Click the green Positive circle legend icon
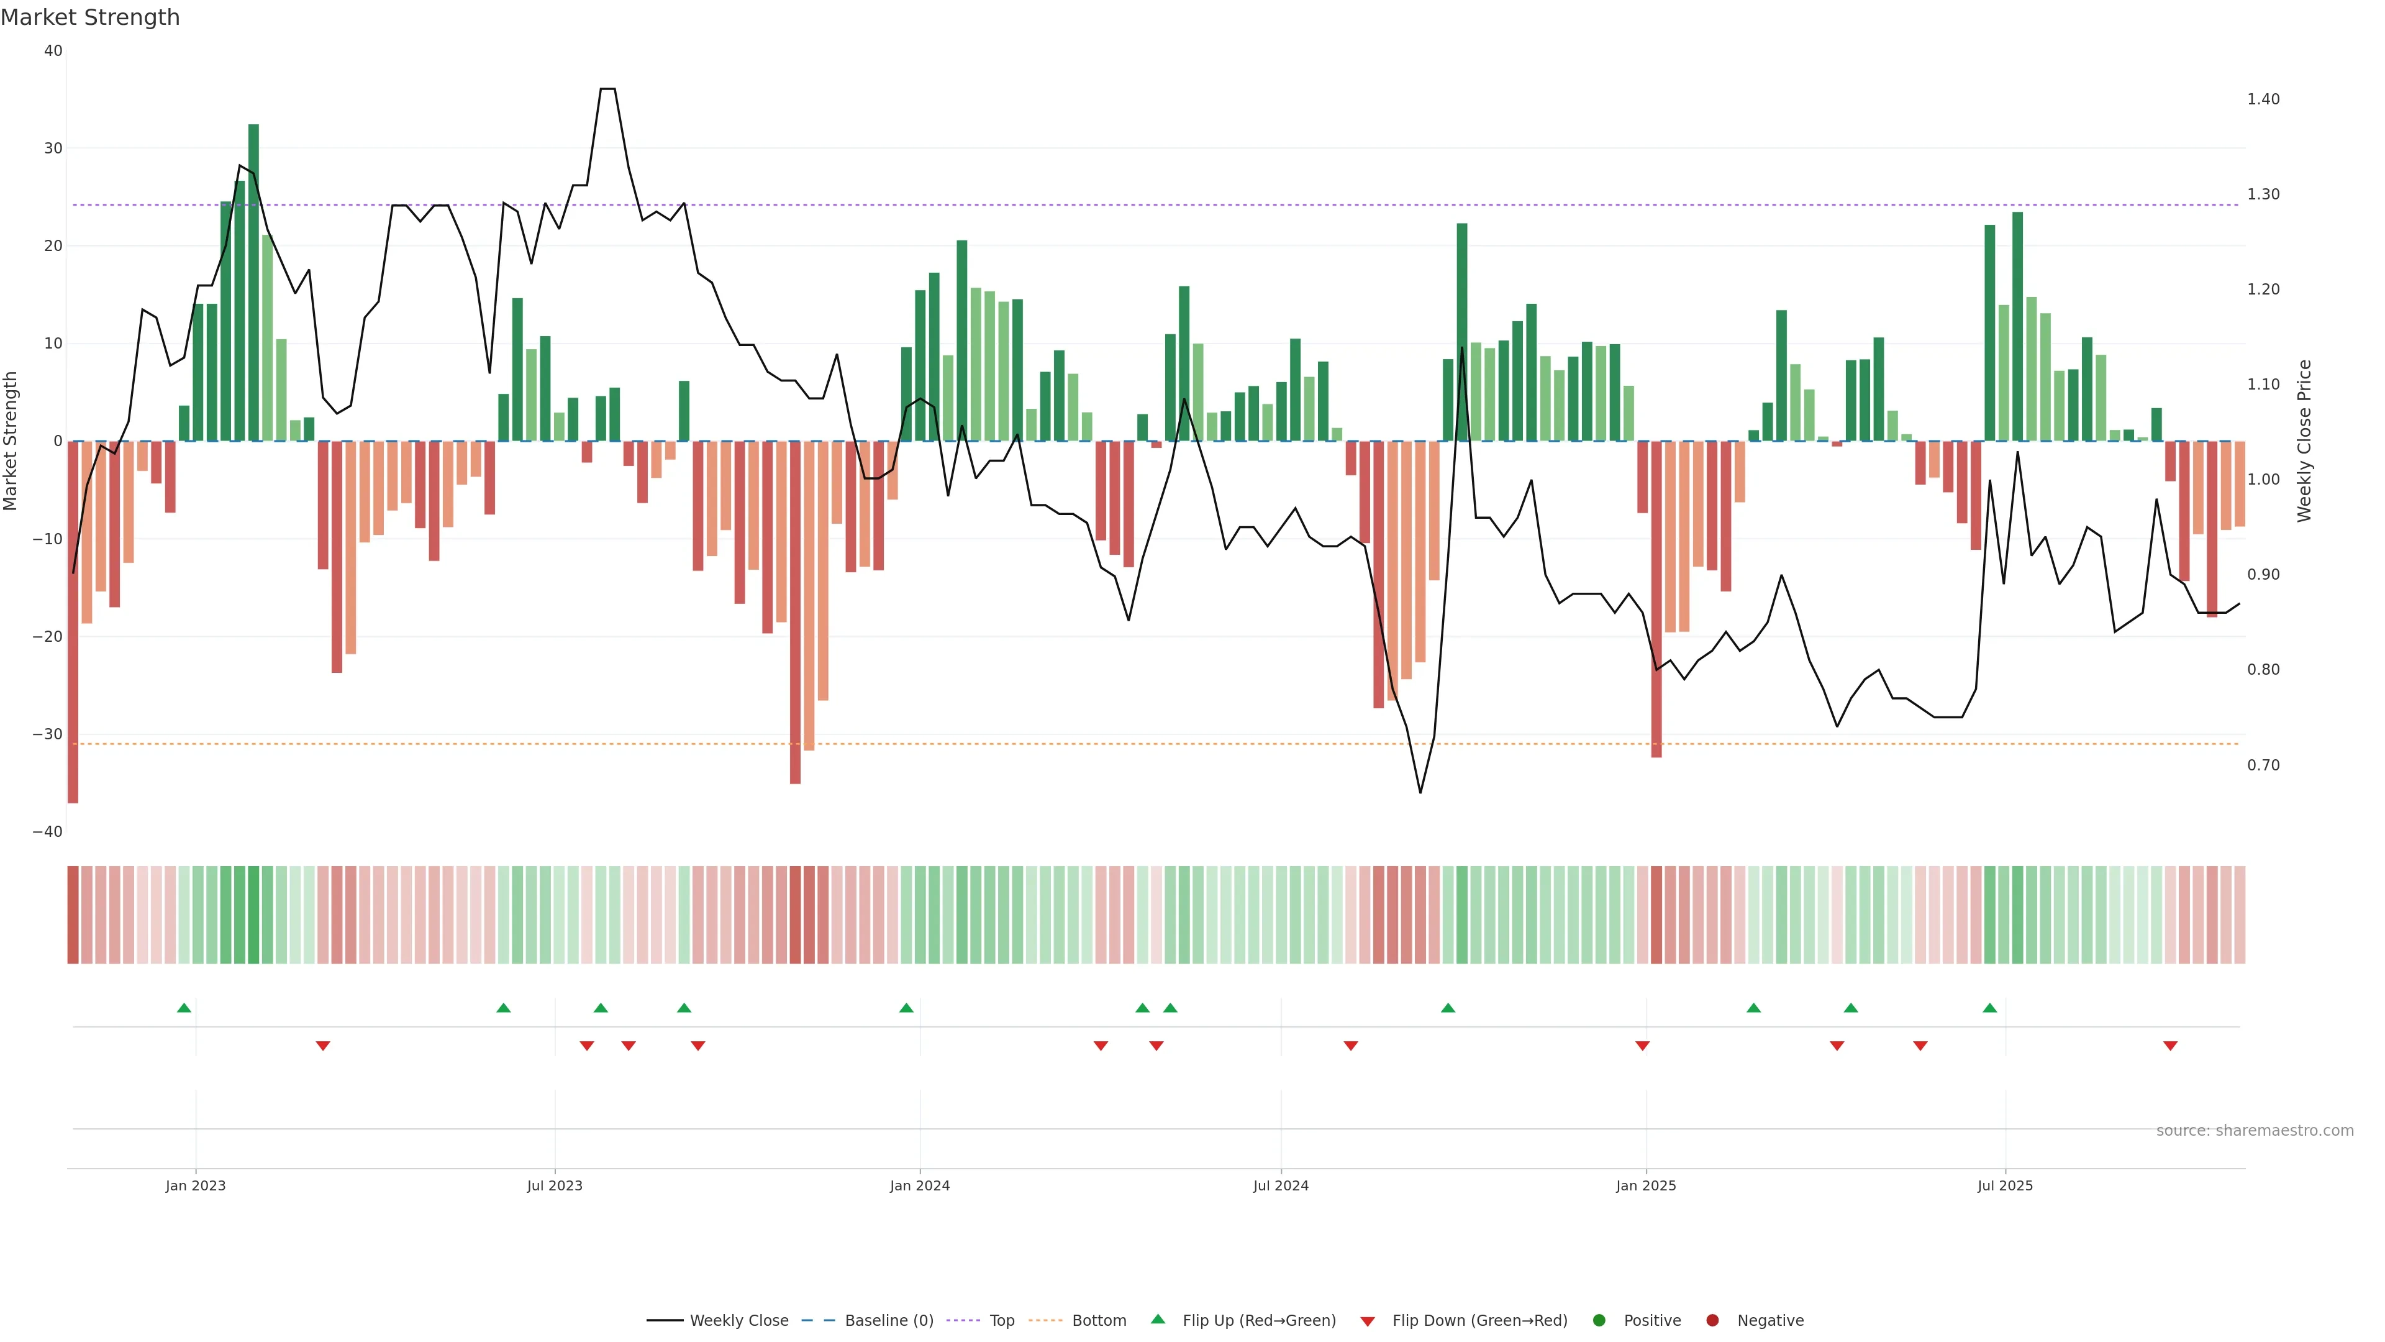The width and height of the screenshot is (2385, 1342). click(x=1599, y=1320)
